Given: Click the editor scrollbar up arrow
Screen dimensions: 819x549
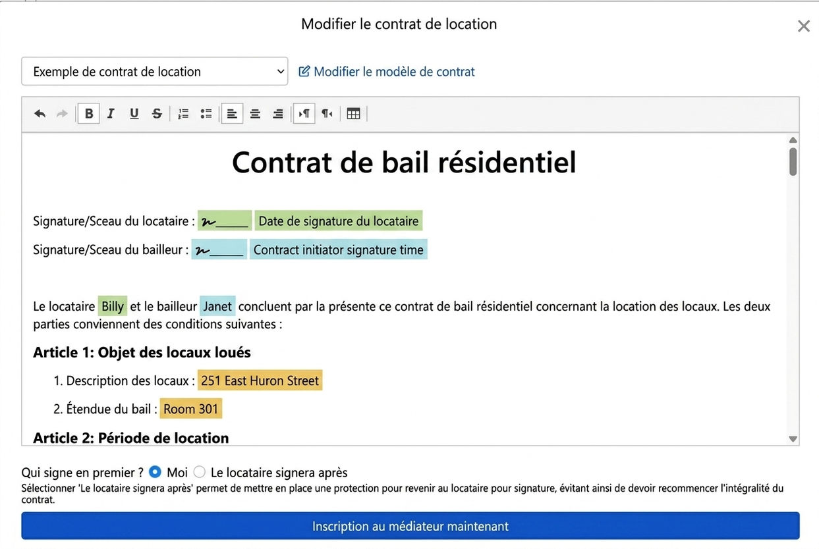Looking at the screenshot, I should pos(793,140).
